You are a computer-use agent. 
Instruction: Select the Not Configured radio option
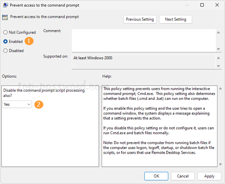(6, 33)
